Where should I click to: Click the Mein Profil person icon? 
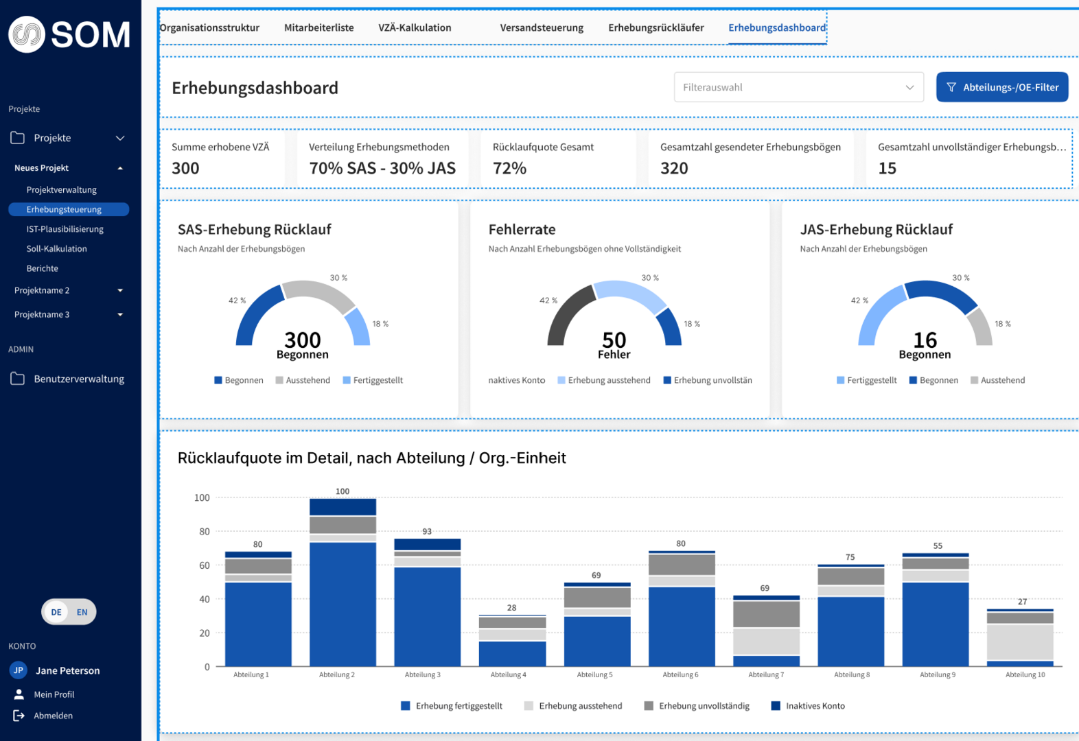pos(19,694)
